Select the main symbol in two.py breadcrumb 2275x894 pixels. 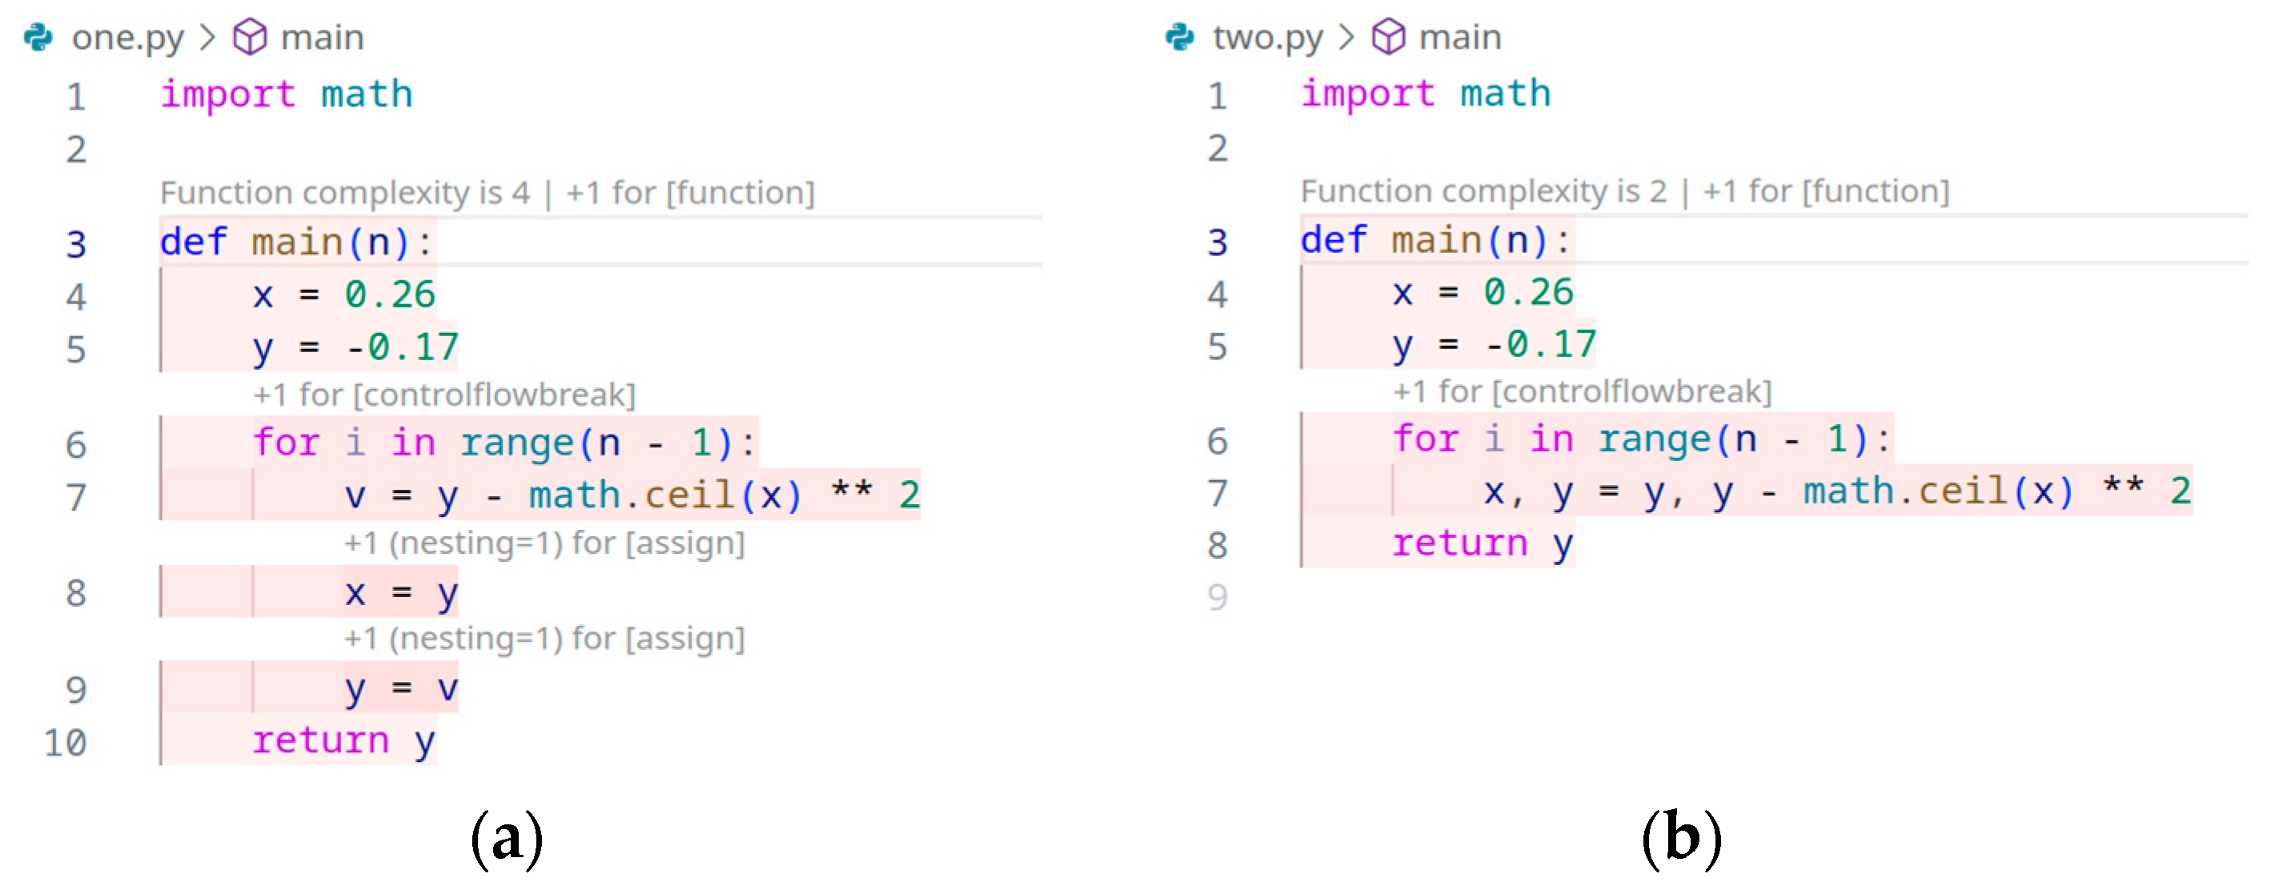tap(1460, 37)
